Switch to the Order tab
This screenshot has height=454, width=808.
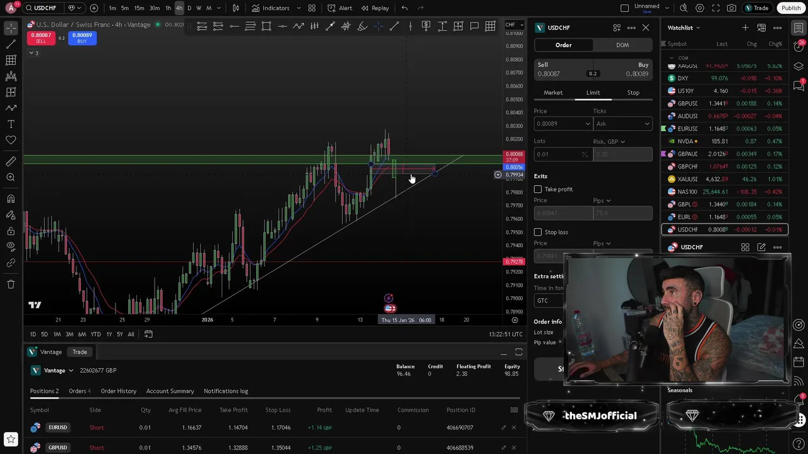tap(564, 45)
